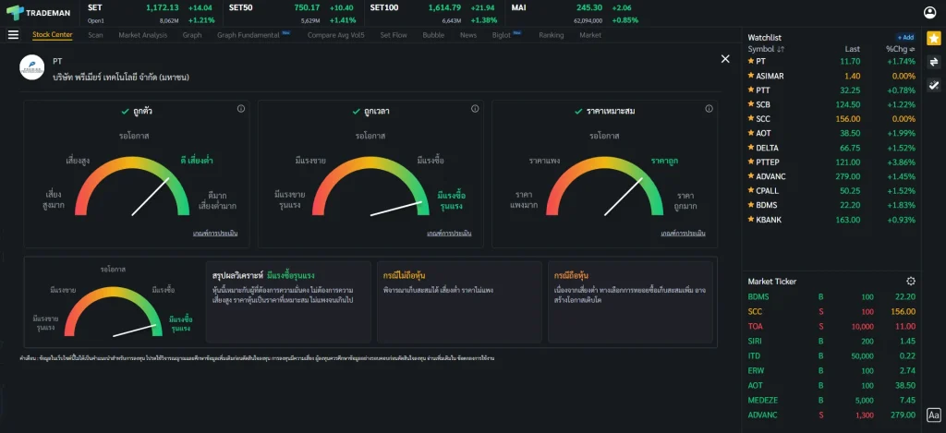946x433 pixels.
Task: Click the yellow star watchlist sidebar icon
Action: point(933,38)
